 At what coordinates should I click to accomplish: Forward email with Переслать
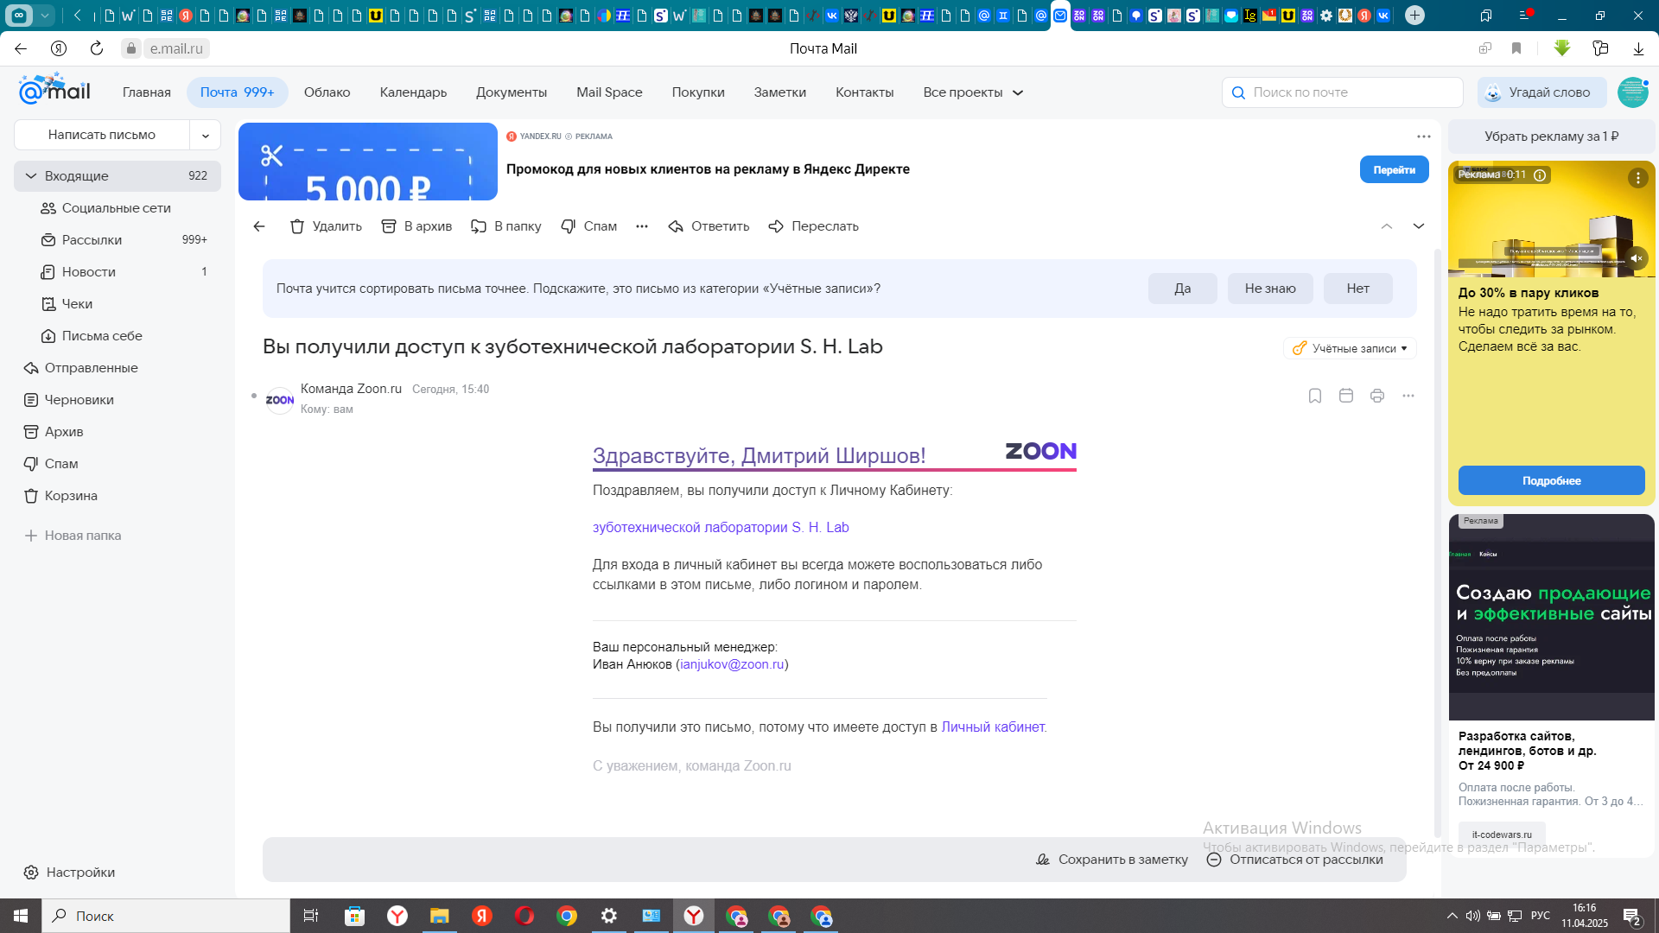[813, 226]
